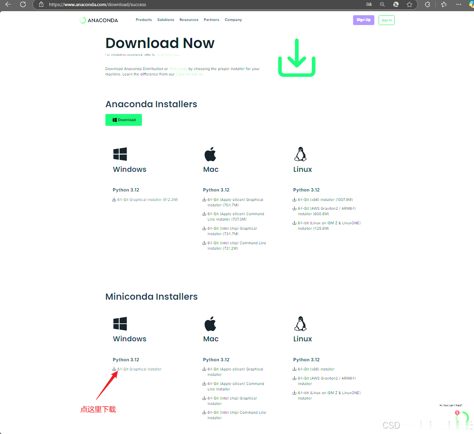474x434 pixels.
Task: Download Anaconda Mac Intel chip Graphical Installer (734.7M)
Action: (x=230, y=231)
